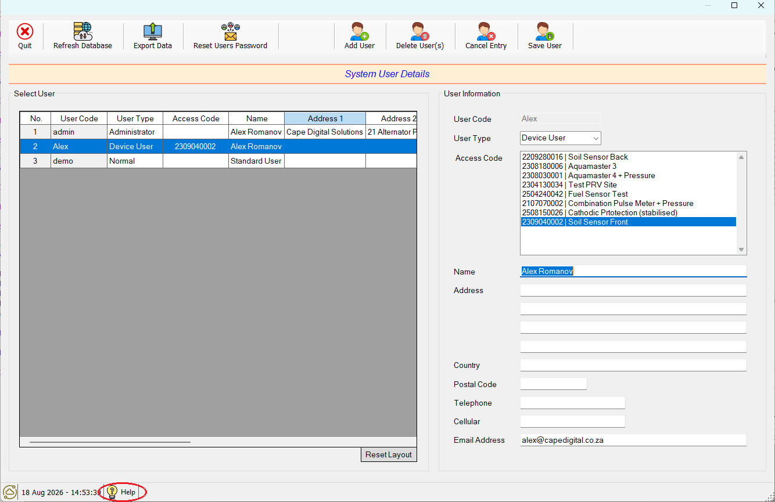Open the Export Data tool
This screenshot has width=775, height=502.
153,37
